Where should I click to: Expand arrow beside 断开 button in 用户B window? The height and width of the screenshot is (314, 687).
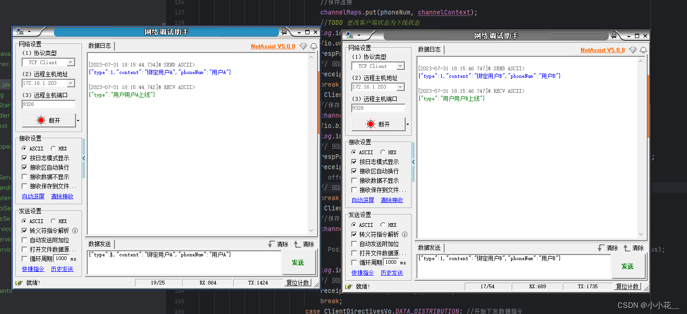click(x=408, y=124)
